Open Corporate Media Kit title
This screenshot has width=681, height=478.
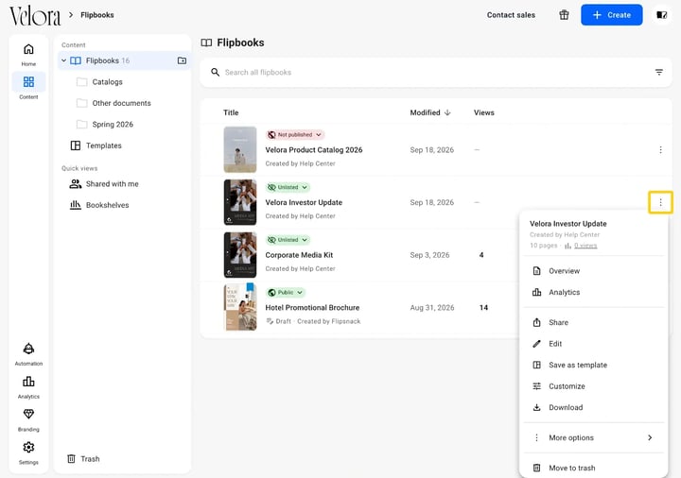(x=299, y=255)
